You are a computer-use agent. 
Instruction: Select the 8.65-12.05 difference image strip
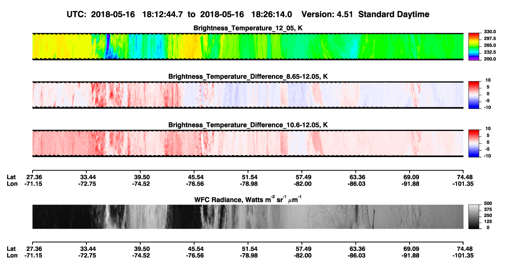coord(248,95)
